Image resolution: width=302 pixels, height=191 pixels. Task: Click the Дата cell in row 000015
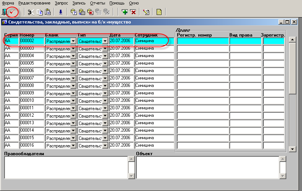coord(121,138)
